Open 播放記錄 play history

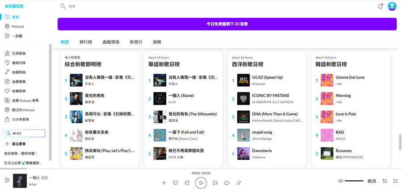tap(15, 63)
